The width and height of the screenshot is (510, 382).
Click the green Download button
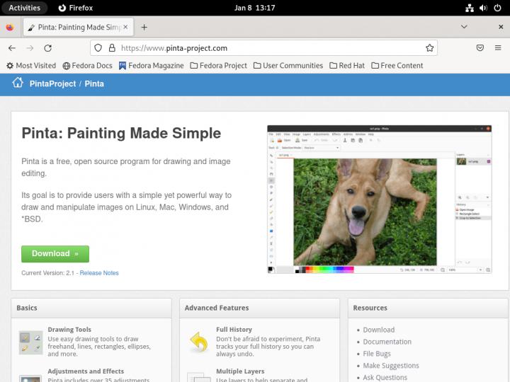(x=55, y=254)
